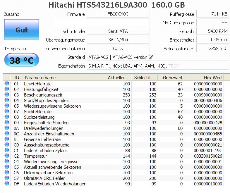This screenshot has width=230, height=193.
Task: Click threshold value 62 for Lesefehlerrate
Action: point(180,84)
